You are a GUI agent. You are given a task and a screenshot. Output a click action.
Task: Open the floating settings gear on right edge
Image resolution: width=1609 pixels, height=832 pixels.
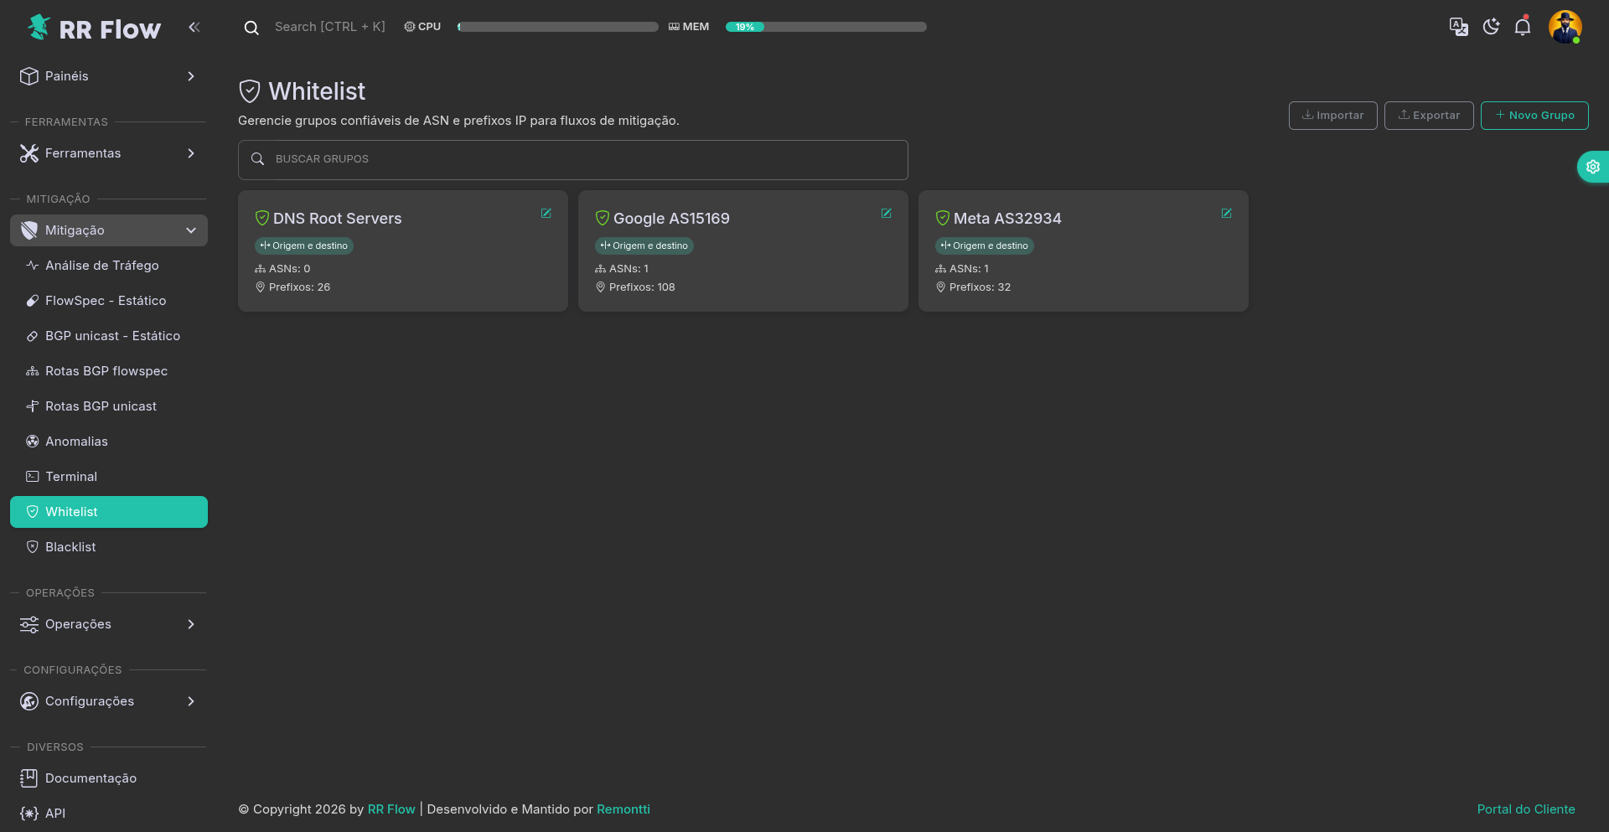[x=1592, y=167]
